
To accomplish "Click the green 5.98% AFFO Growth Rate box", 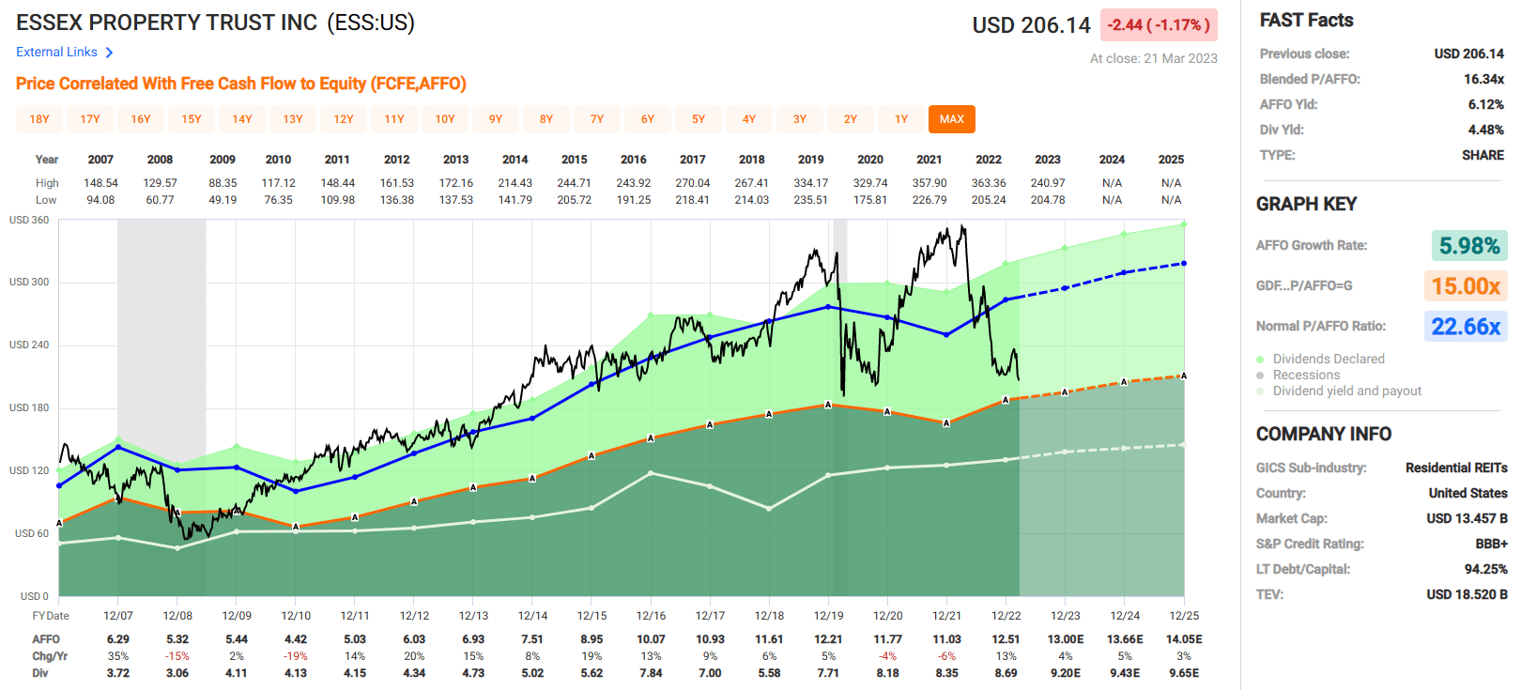I will coord(1469,246).
